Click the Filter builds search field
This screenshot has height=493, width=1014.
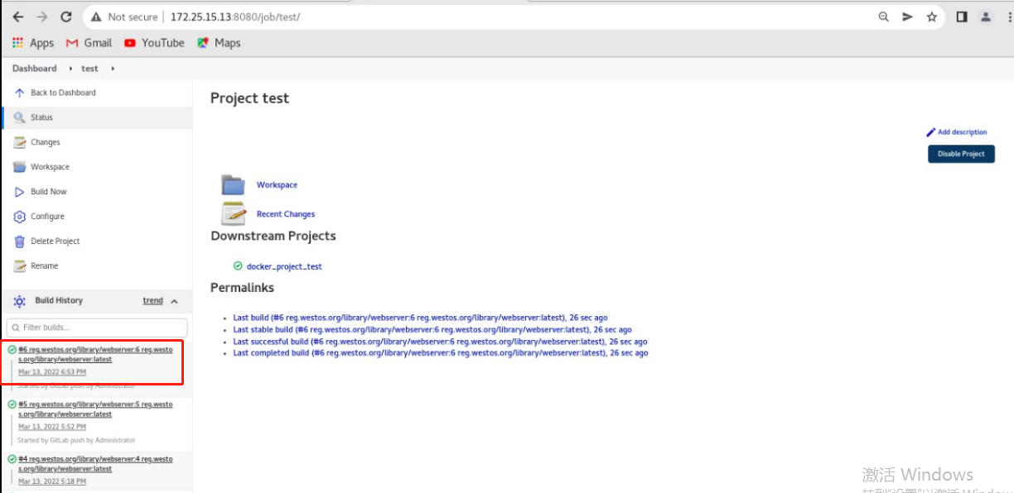click(97, 328)
